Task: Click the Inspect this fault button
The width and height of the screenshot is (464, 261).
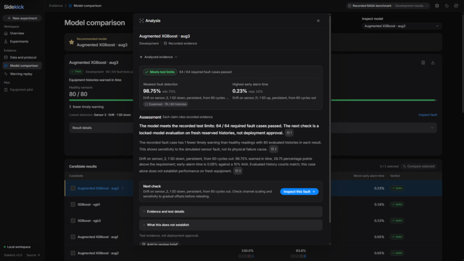Action: point(299,192)
